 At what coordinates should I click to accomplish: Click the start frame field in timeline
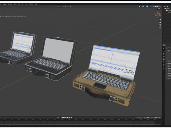(149, 117)
